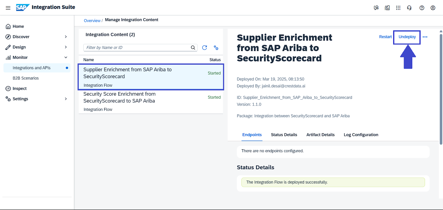Click the Deployed On date text

[x=271, y=79]
